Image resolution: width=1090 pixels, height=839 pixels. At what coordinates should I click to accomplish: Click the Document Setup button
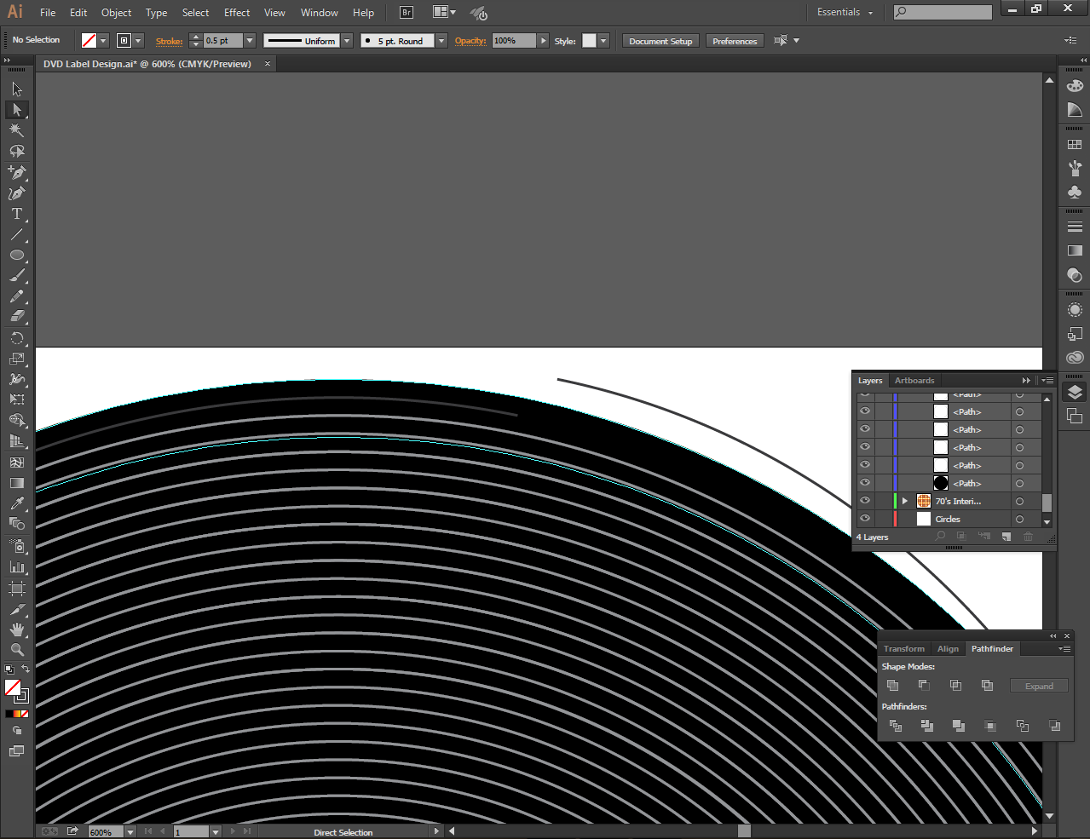(660, 41)
